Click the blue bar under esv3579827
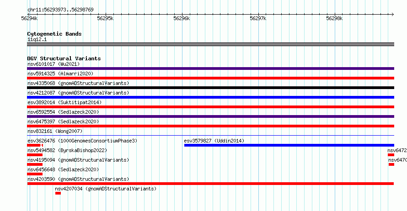This screenshot has width=407, height=211. click(289, 145)
